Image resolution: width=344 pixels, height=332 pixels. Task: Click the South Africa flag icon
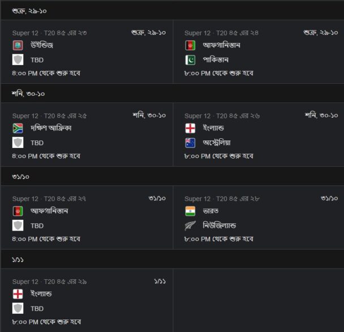coord(18,128)
